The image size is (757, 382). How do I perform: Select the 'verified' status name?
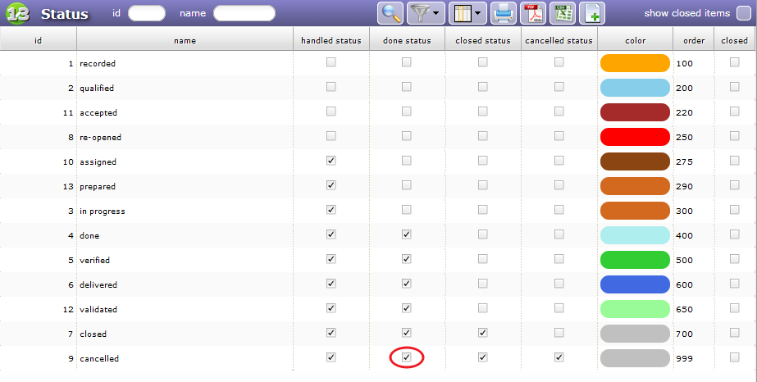click(x=94, y=260)
